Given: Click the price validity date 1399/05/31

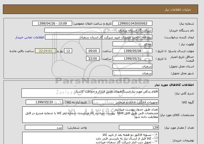Looking at the screenshot, I should (132, 58).
